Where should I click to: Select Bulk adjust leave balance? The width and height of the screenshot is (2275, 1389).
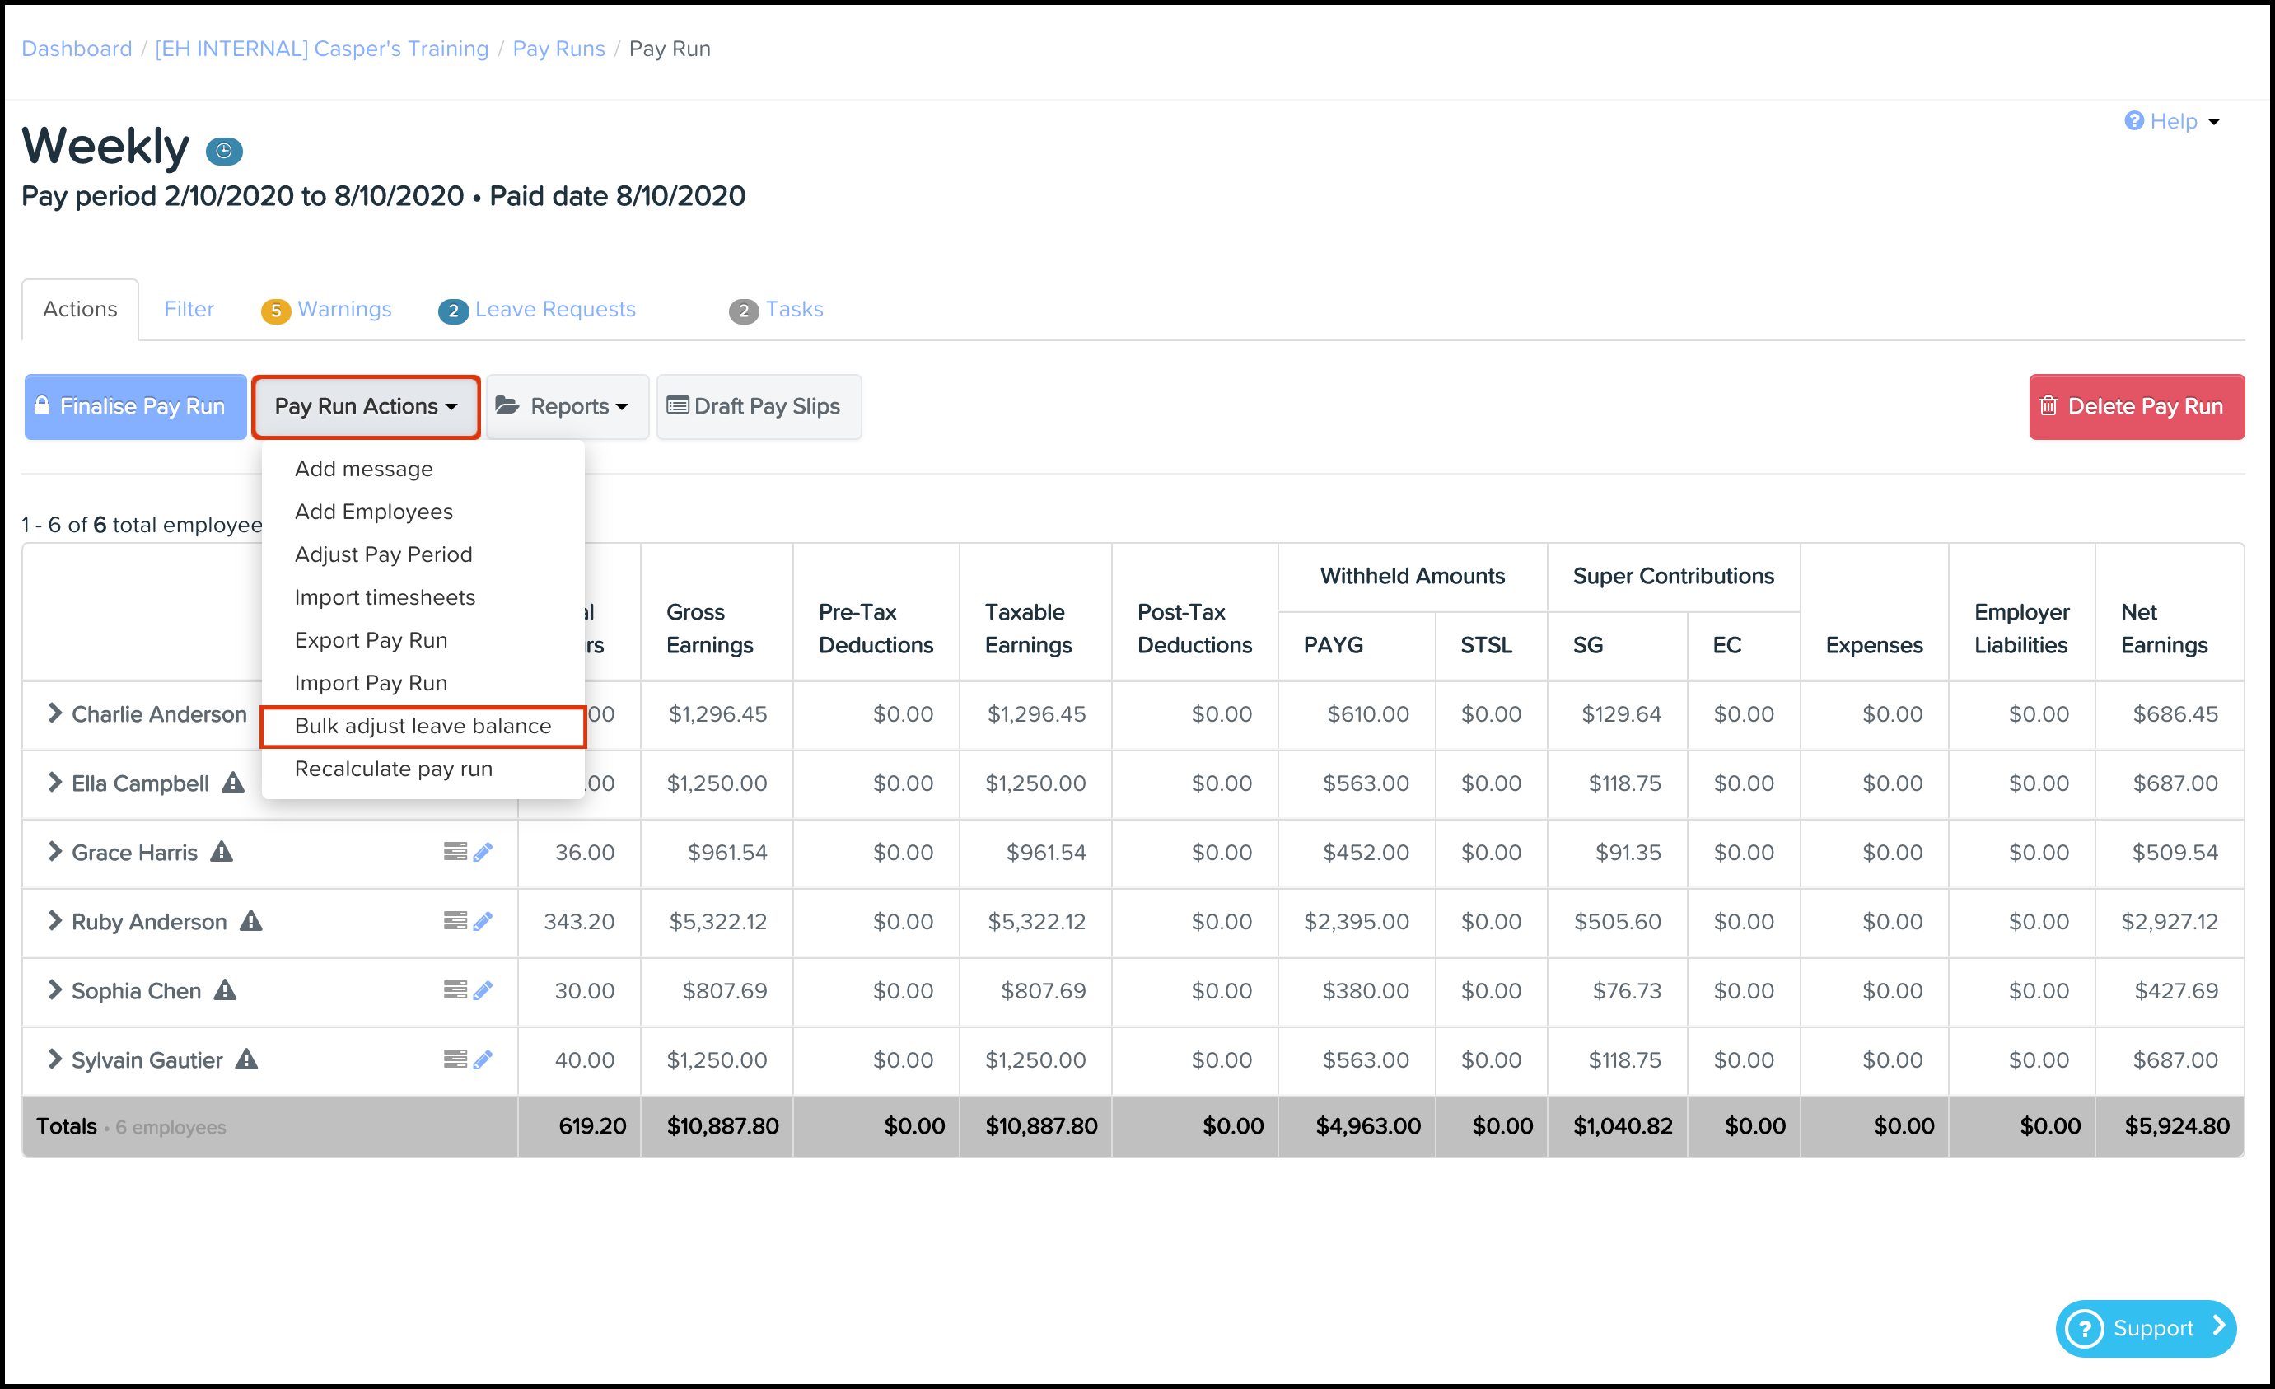click(422, 726)
